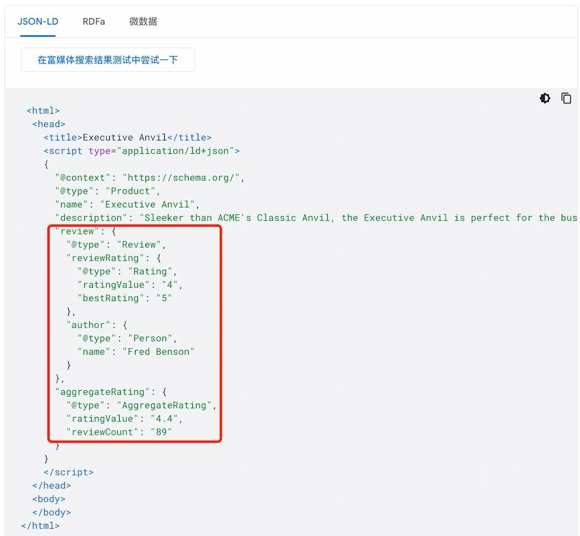Select the 微数据 tab
Screen dimensions: 580x536
[143, 21]
